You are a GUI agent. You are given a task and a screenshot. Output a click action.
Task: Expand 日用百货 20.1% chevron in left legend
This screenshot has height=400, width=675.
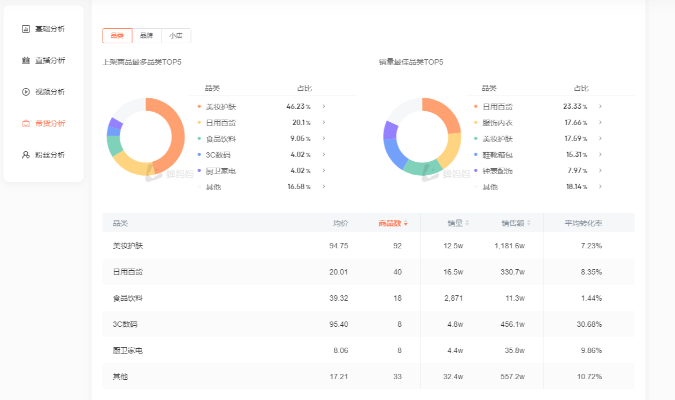click(324, 122)
